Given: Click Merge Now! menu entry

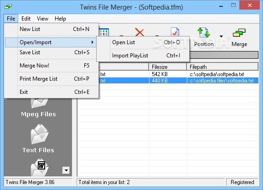Looking at the screenshot, I should point(52,66).
